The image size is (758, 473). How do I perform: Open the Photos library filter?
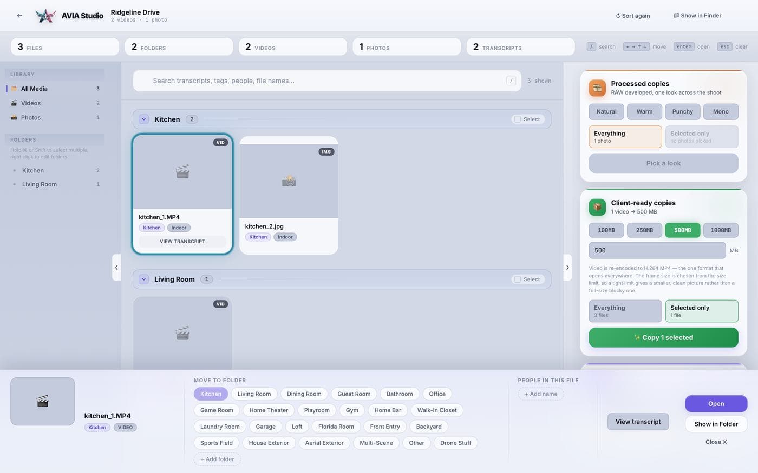(x=55, y=118)
